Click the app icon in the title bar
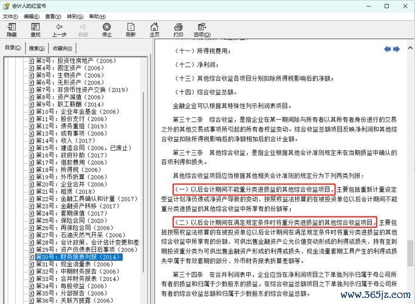This screenshot has width=415, height=304. pos(6,6)
